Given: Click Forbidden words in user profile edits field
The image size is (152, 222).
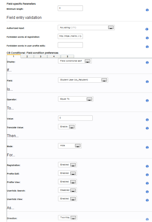Looking at the screenshot, I should pos(70,45).
